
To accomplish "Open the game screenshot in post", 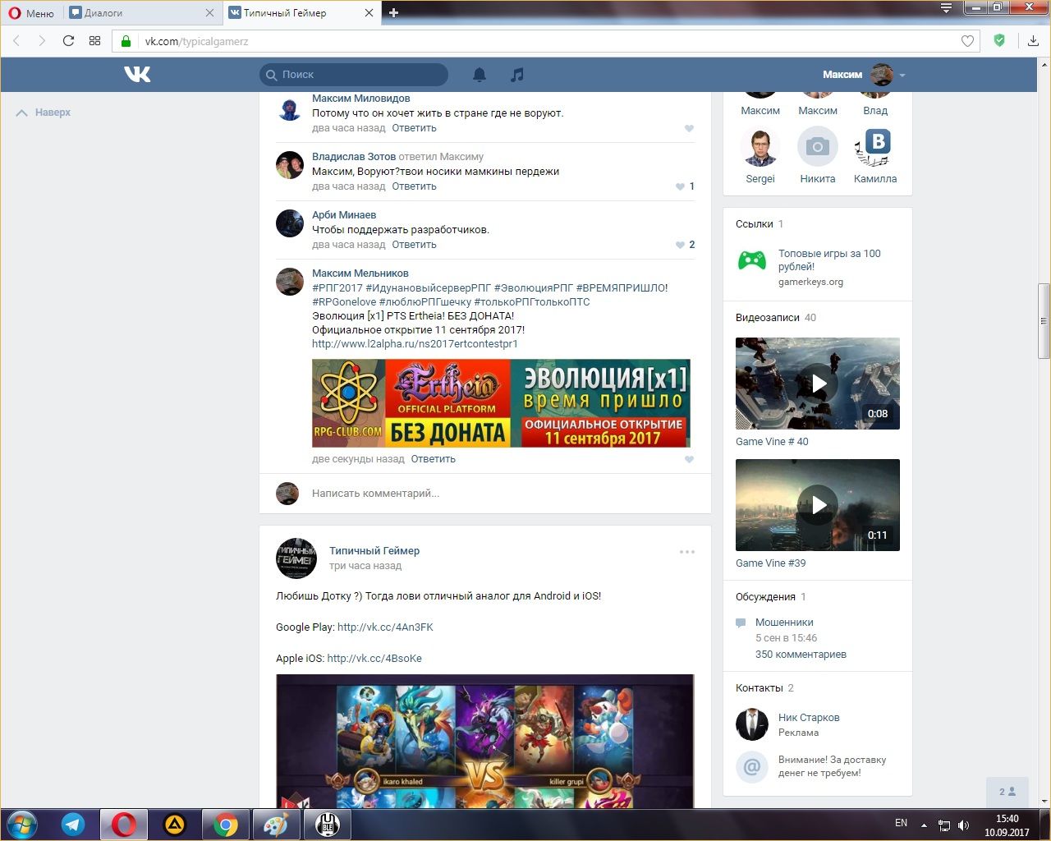I will click(485, 741).
